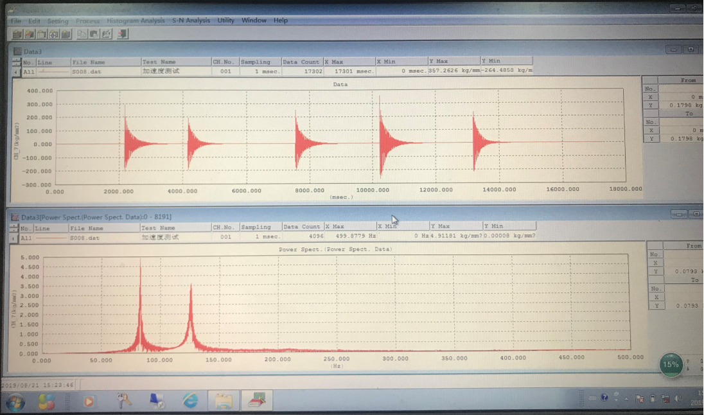
Task: Click the media player taskbar icon
Action: pos(89,401)
